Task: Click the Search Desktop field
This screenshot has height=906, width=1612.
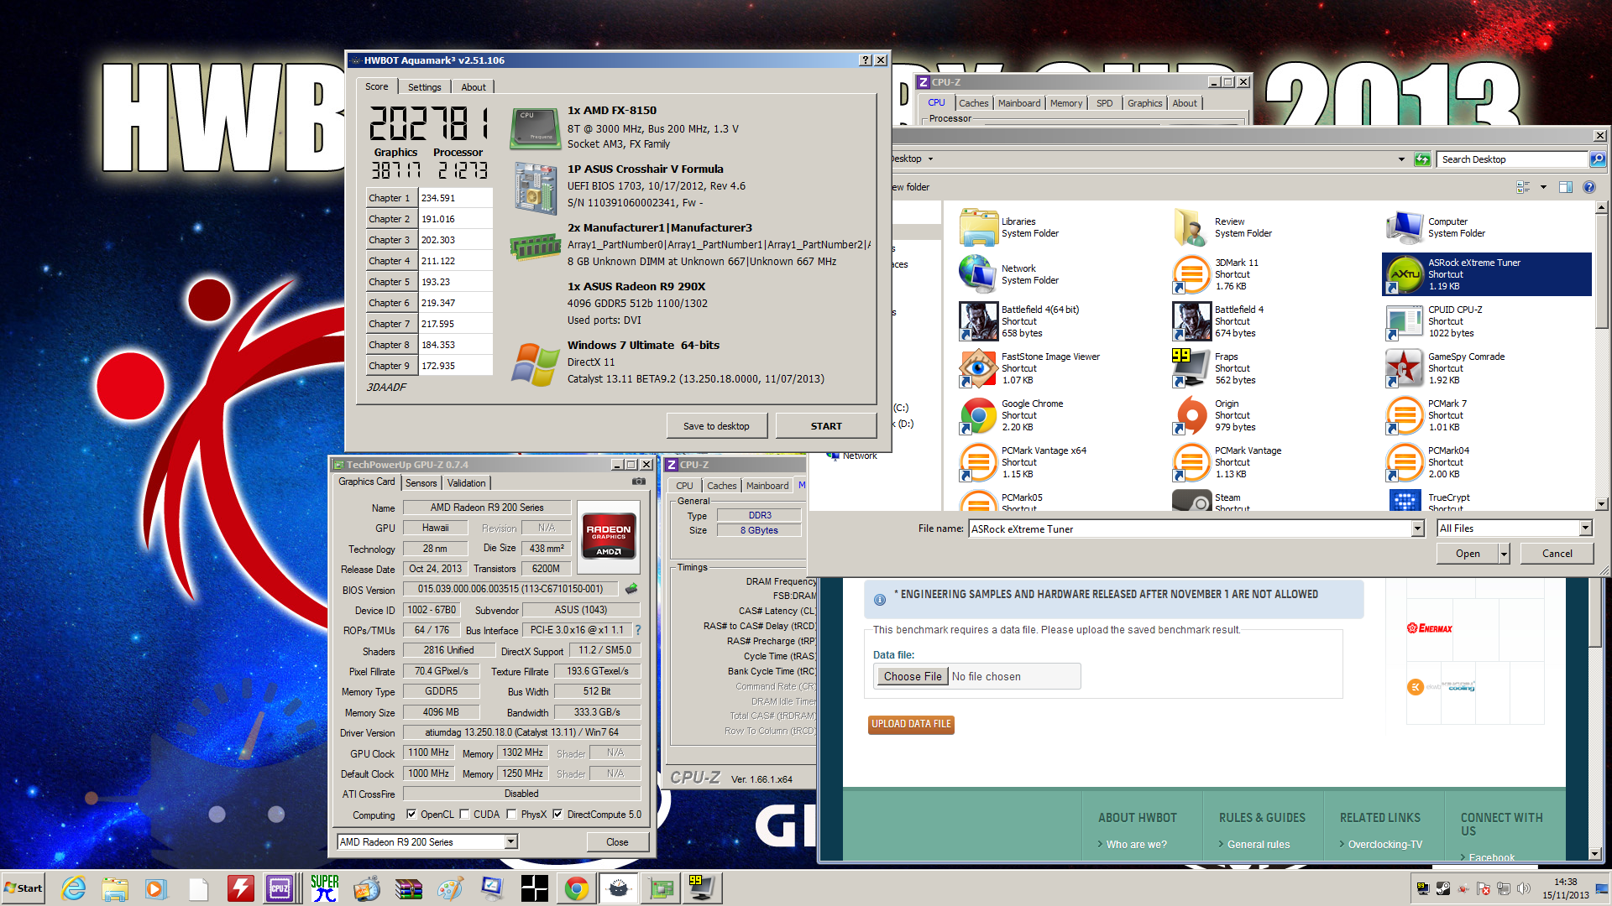Action: point(1513,159)
